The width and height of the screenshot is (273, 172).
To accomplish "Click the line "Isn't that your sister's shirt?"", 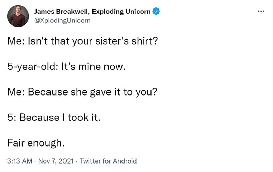I will click(x=93, y=41).
